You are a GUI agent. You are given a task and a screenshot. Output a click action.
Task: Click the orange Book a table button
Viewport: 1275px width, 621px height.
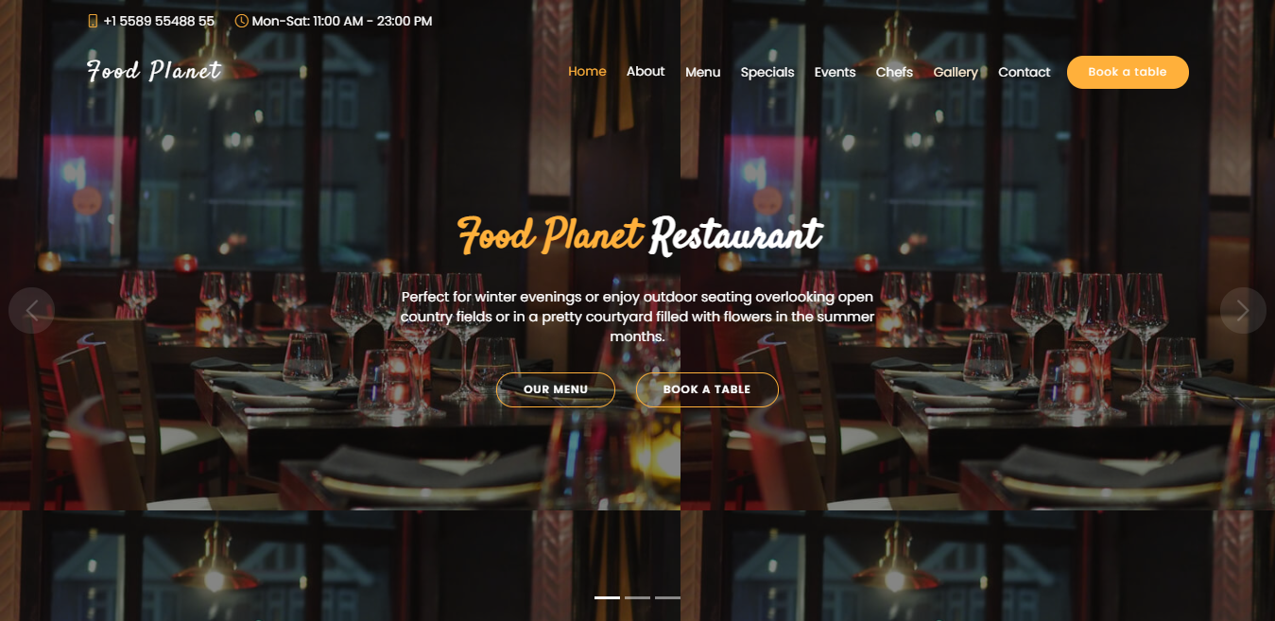click(x=1128, y=72)
